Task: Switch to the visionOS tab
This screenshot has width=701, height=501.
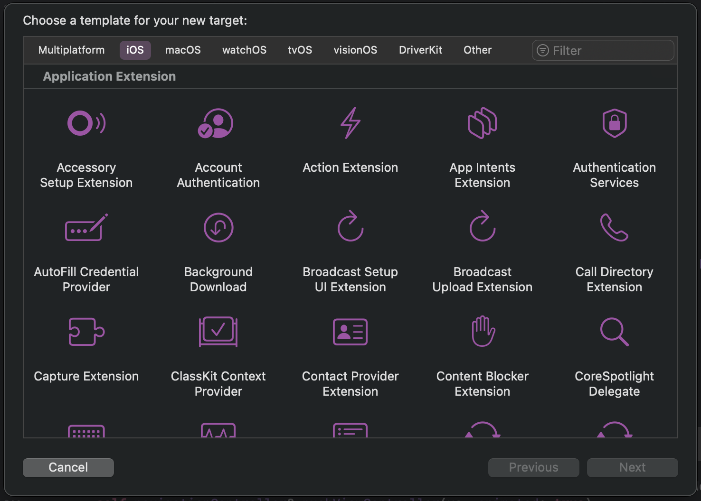Action: click(355, 50)
